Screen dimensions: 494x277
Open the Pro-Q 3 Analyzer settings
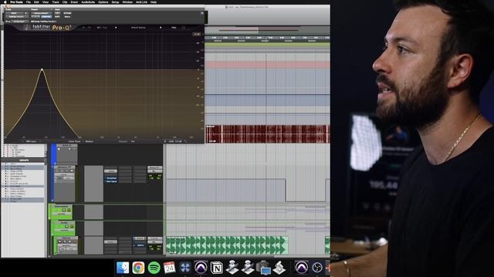(x=123, y=142)
